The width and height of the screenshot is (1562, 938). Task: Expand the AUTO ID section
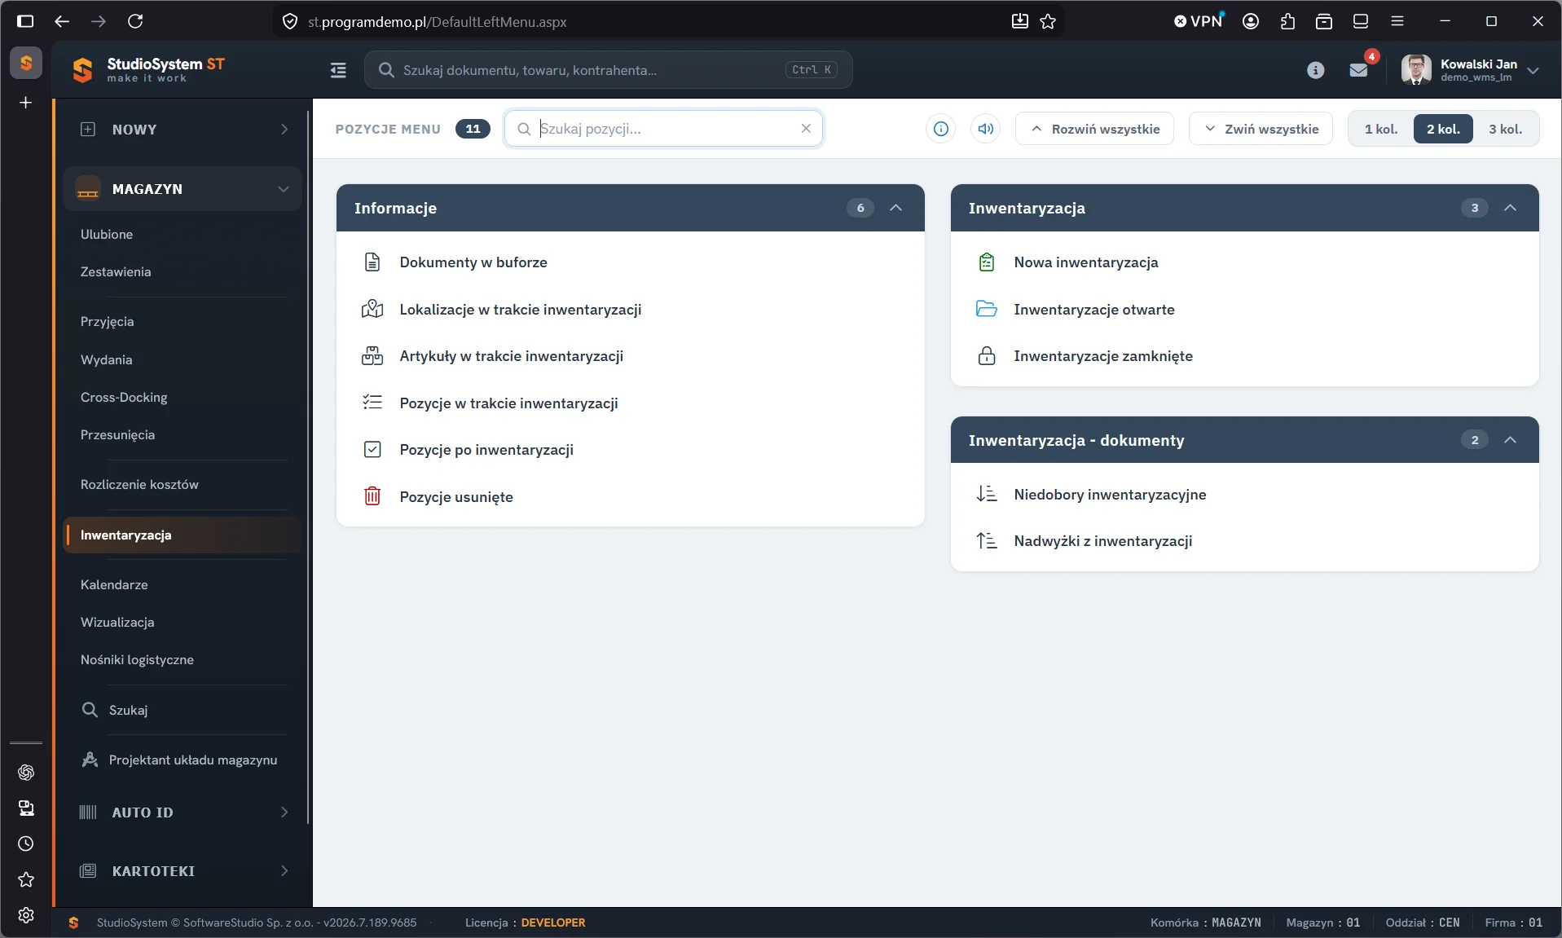point(183,812)
